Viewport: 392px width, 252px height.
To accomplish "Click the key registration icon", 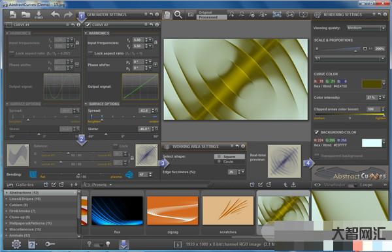I will pyautogui.click(x=50, y=244).
